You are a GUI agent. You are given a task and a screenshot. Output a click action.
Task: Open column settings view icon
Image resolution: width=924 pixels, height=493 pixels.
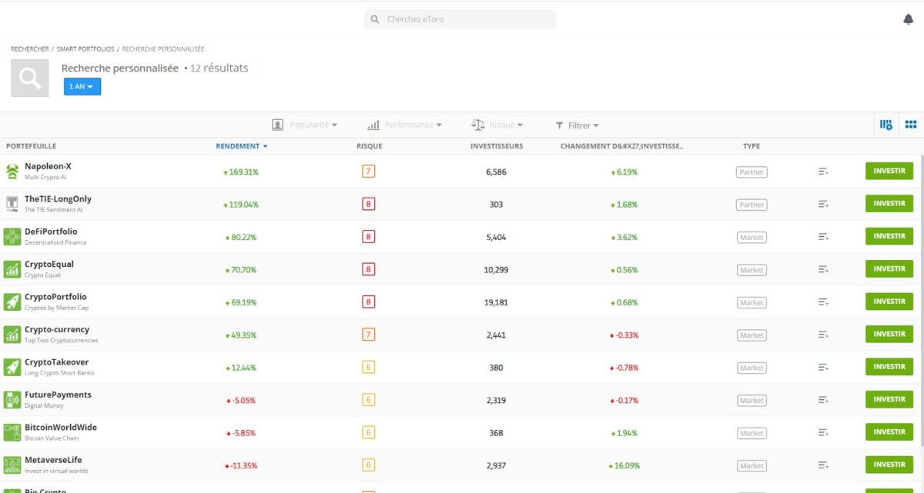coord(885,125)
